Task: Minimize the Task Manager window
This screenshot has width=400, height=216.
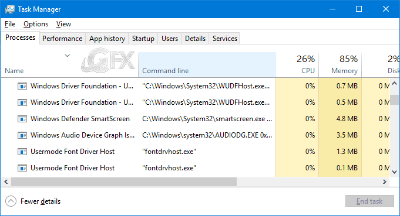Action: [x=332, y=9]
